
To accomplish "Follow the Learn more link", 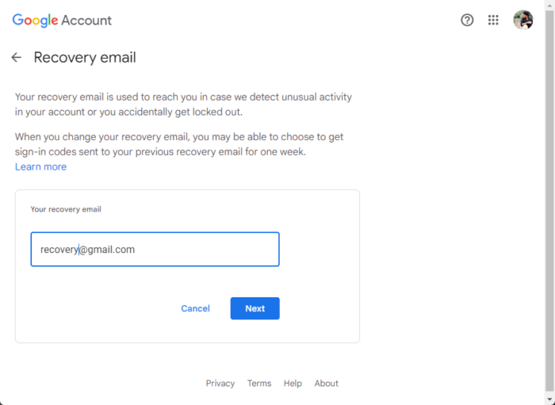I will [x=40, y=167].
